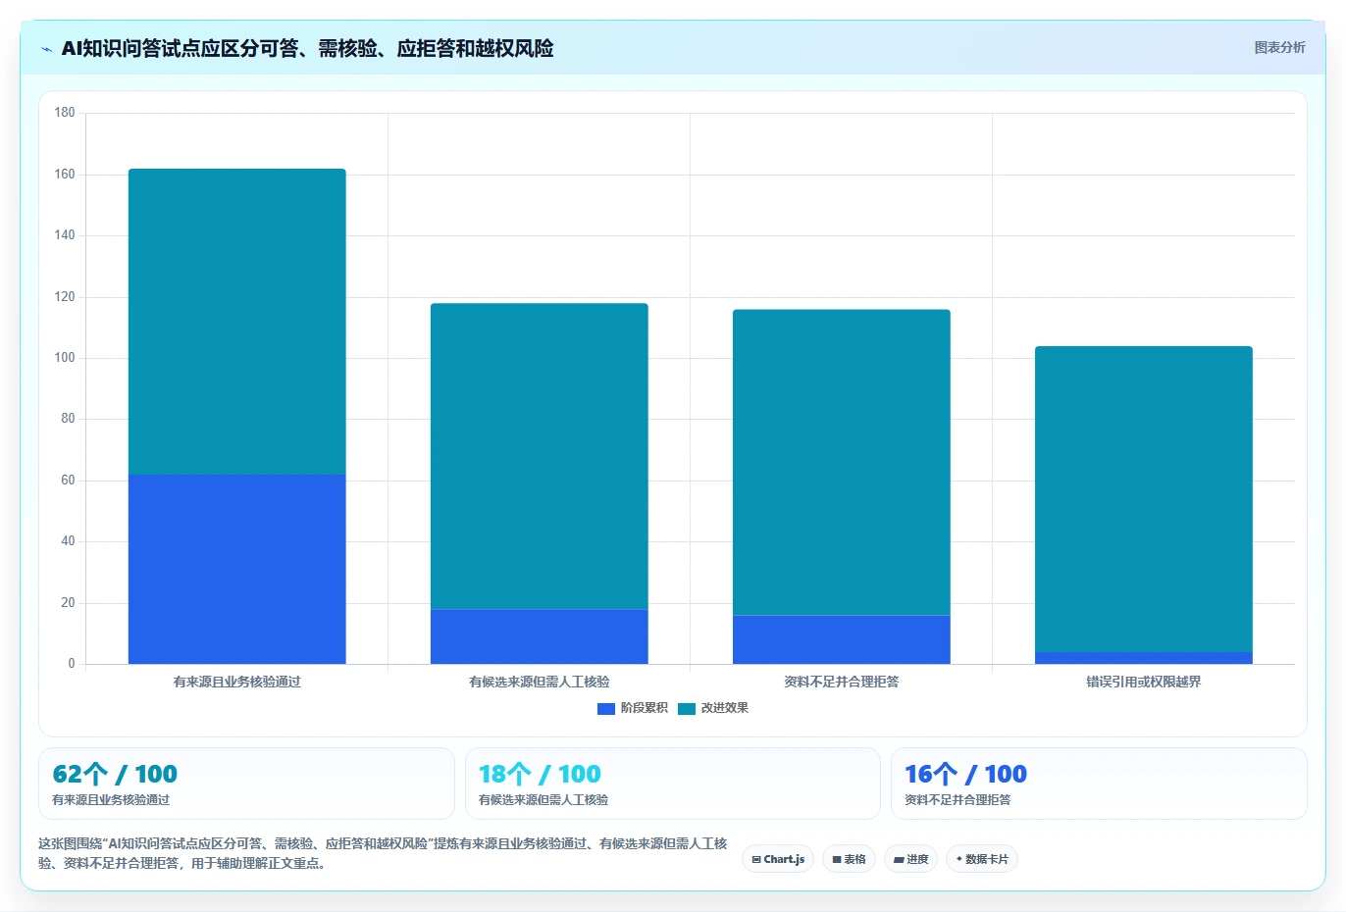Screen dimensions: 1346x912
Task: Click the x-axis label 有来源且业务核验通过
Action: tap(237, 682)
